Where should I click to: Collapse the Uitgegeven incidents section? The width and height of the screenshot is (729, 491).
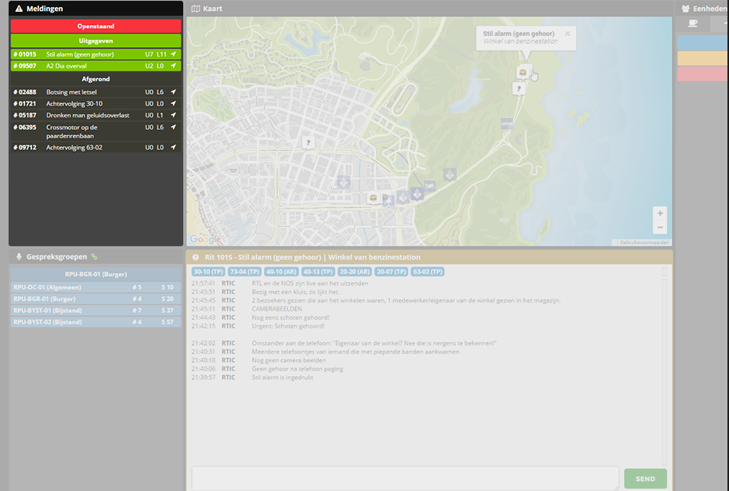96,41
